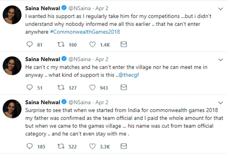Like the tweet with 3.3K likes
227x154 pixels.
(x=92, y=146)
